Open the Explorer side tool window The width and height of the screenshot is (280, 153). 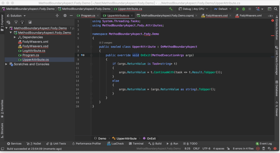[x=2, y=23]
